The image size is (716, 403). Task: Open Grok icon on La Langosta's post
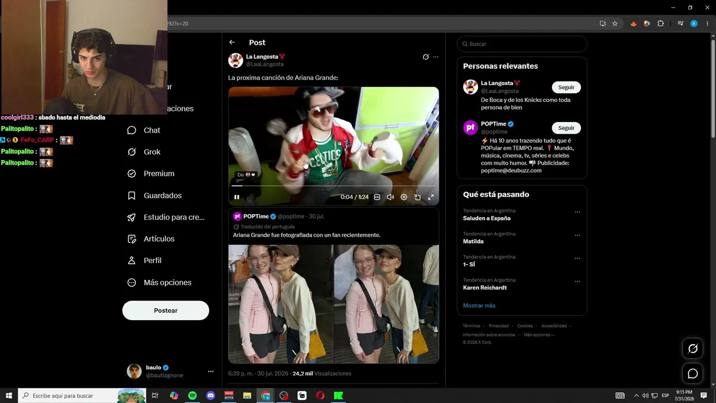pyautogui.click(x=426, y=57)
